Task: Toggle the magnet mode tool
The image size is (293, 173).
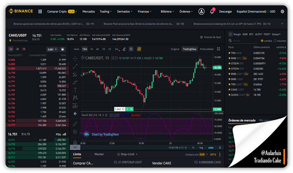Action: tap(75, 142)
